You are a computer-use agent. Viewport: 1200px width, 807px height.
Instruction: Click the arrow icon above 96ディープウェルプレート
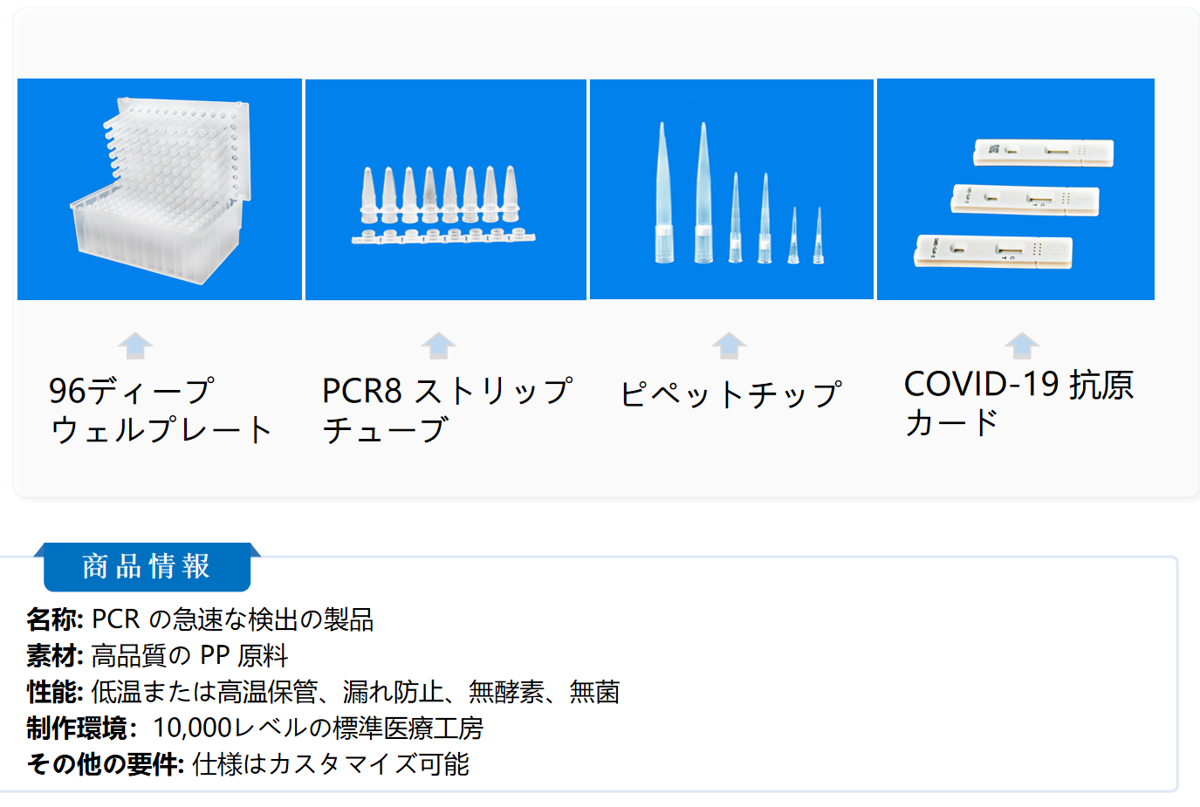pos(135,345)
